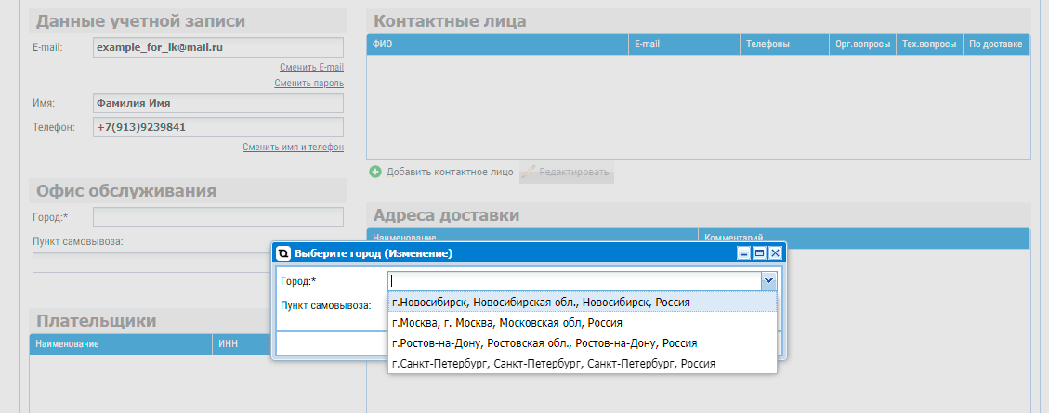Click the Телефон field
This screenshot has height=413, width=1049.
[218, 127]
